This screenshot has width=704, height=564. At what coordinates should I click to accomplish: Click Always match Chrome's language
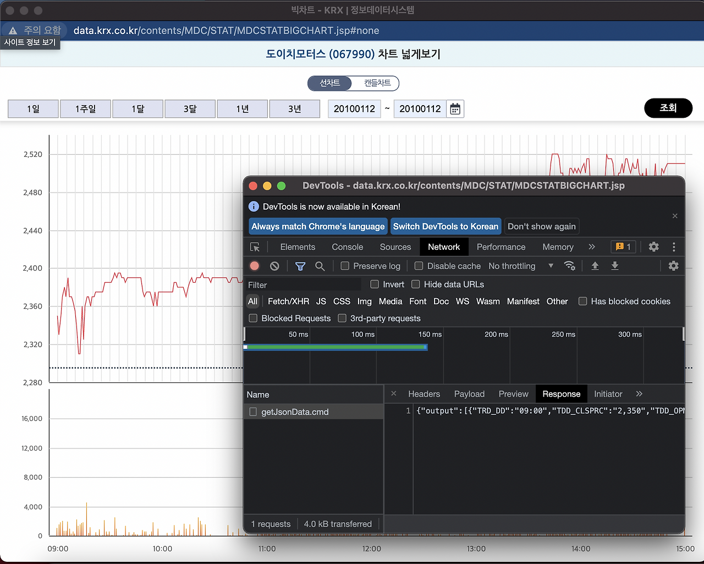click(318, 226)
